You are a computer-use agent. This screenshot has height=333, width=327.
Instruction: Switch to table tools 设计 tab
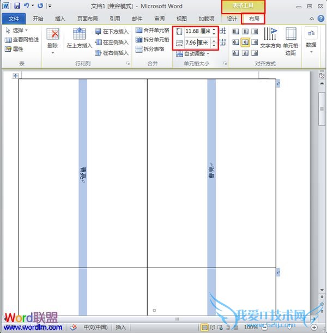(232, 19)
